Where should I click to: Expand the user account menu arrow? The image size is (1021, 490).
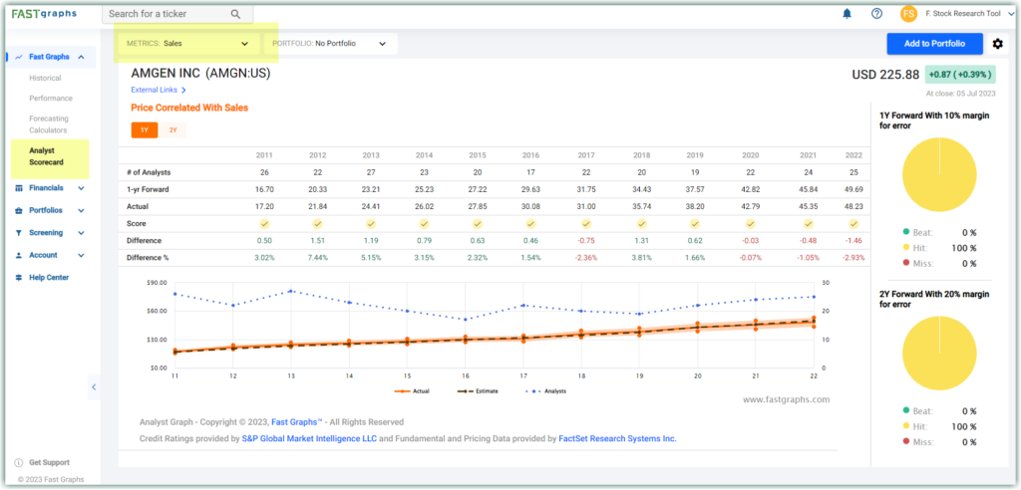(1012, 14)
